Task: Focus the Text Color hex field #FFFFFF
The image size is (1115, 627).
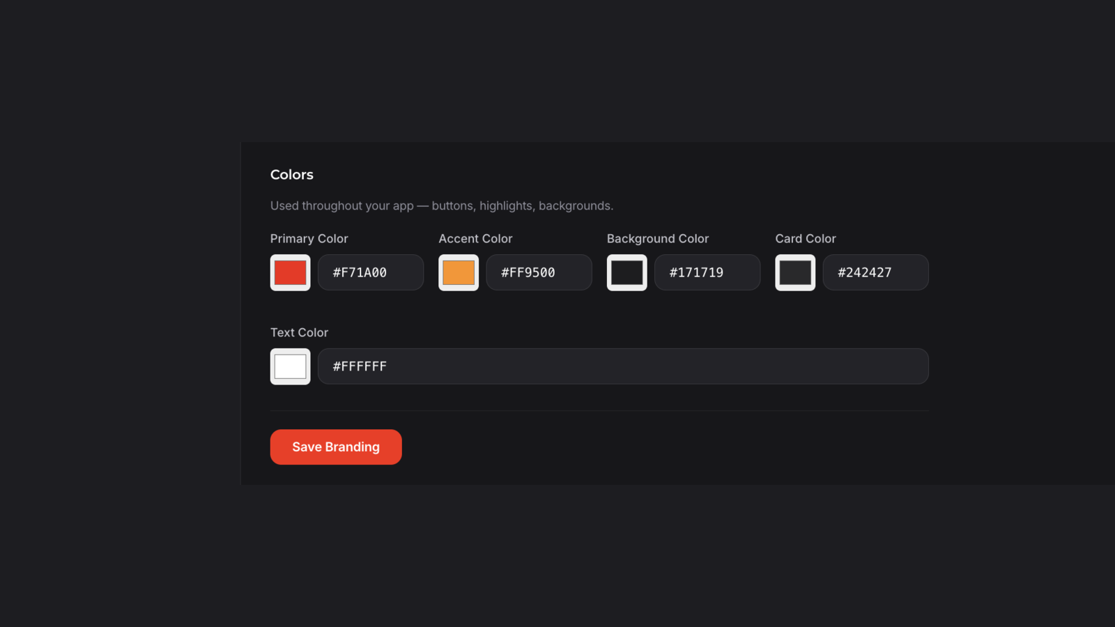Action: tap(623, 366)
